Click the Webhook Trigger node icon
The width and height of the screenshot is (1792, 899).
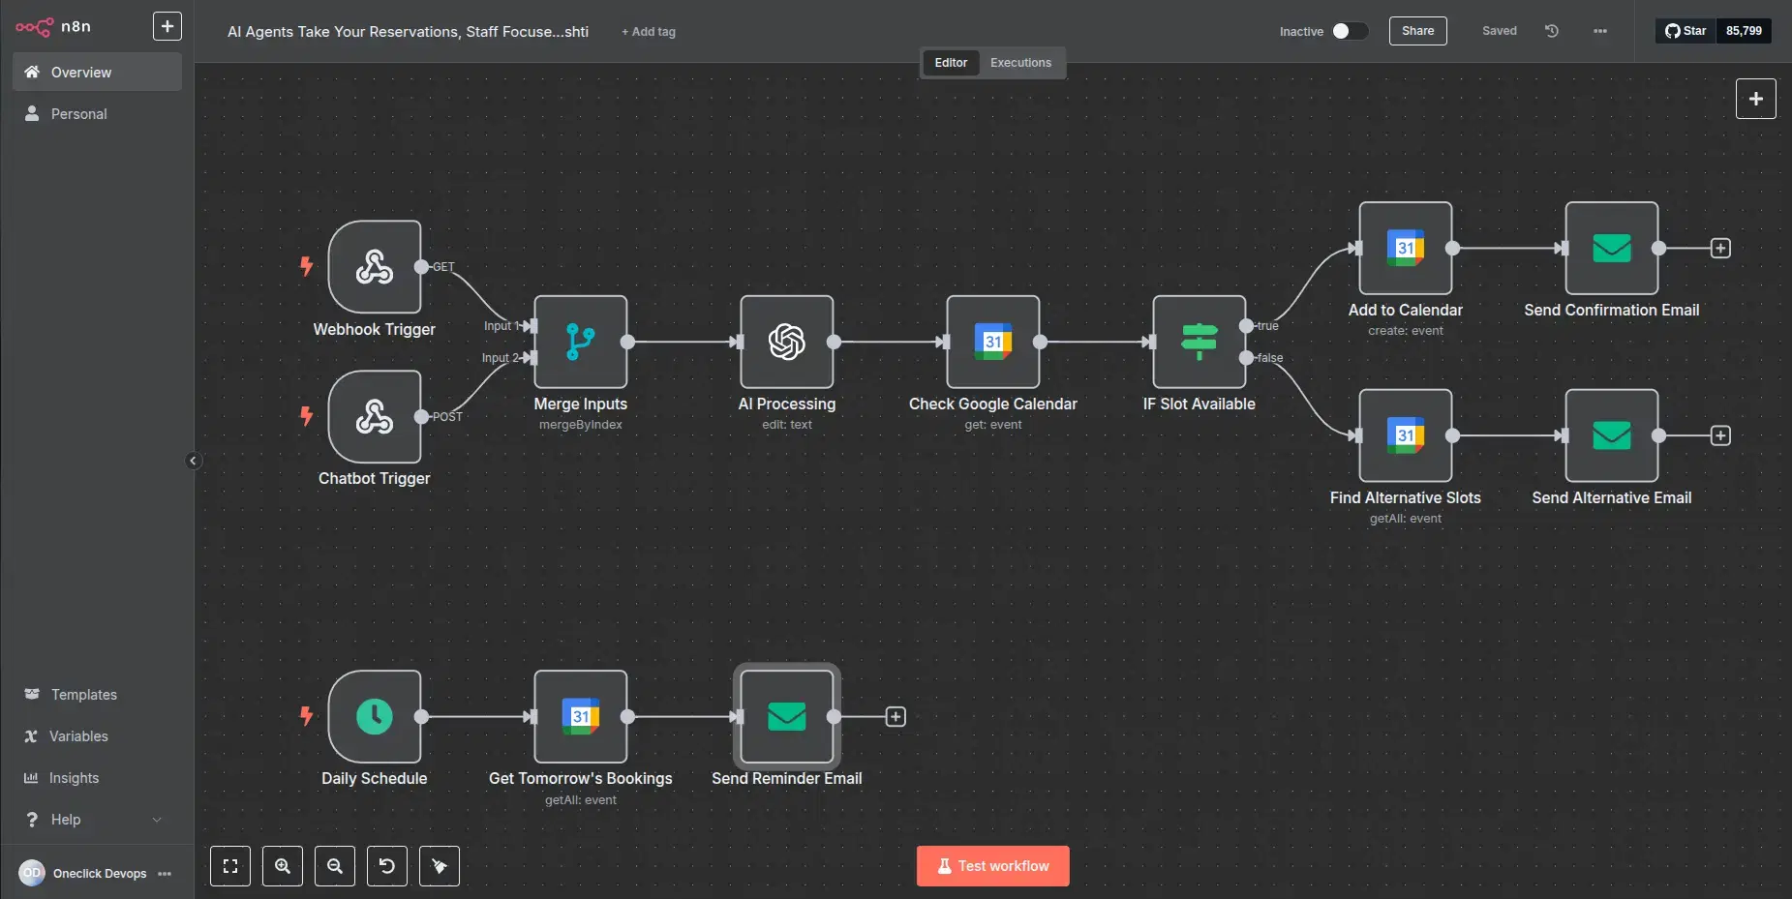pyautogui.click(x=374, y=267)
